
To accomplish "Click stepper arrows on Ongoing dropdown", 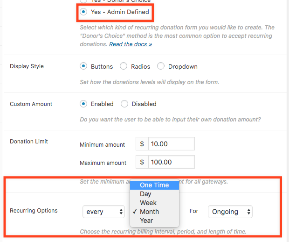I will [248, 212].
